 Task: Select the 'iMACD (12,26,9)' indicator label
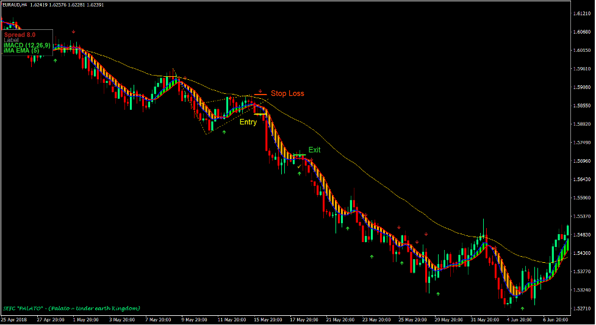pos(27,45)
